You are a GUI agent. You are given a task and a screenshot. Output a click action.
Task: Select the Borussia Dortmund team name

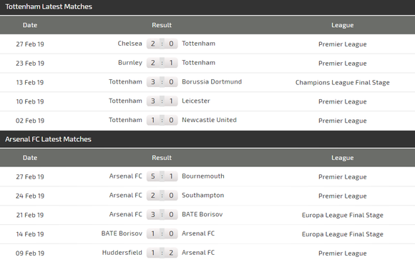(x=212, y=81)
